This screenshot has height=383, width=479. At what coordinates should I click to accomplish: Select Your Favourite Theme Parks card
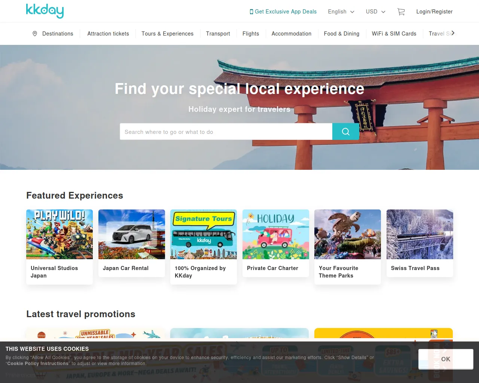tap(348, 247)
